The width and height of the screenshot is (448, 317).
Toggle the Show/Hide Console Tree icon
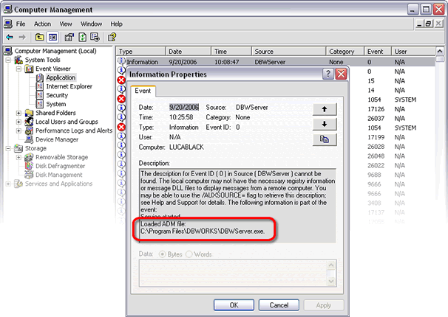click(x=52, y=37)
